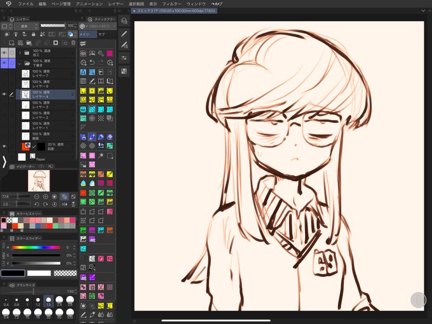This screenshot has height=324, width=432.
Task: Click the new raster layer icon
Action: [x=11, y=43]
